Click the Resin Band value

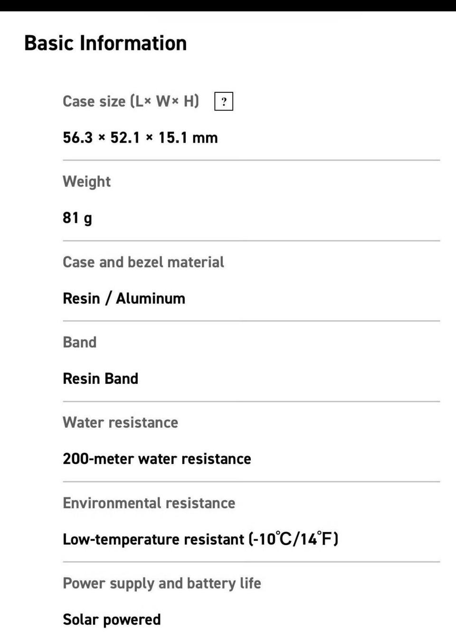100,379
